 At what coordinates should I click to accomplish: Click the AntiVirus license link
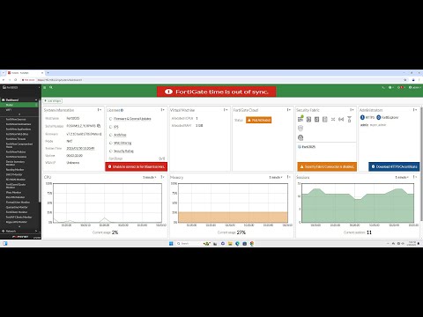(x=120, y=135)
